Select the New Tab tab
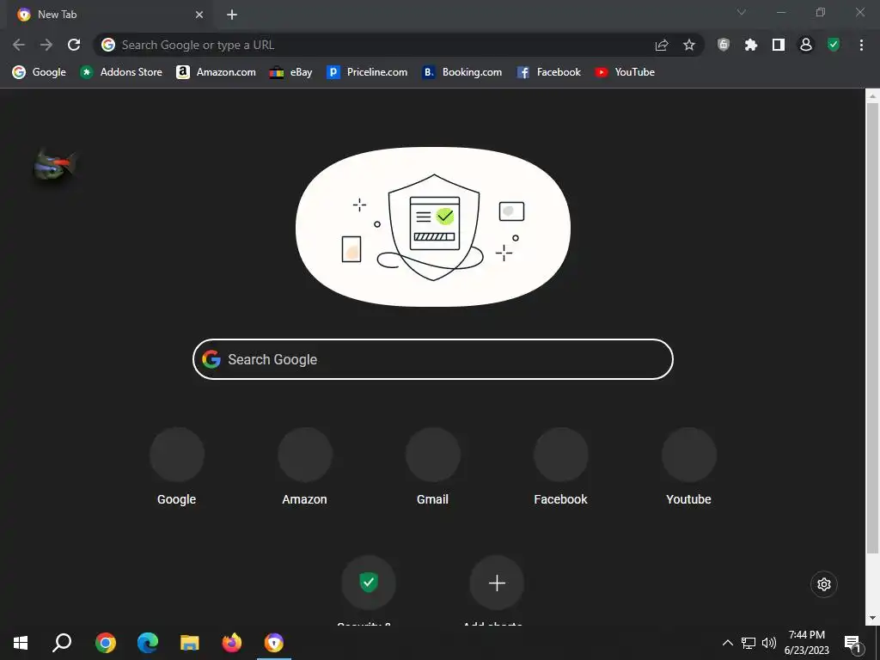880x660 pixels. point(110,15)
